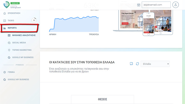Image resolution: width=185 pixels, height=104 pixels.
Task: Open Google My Business report submenu
Action: tap(23, 57)
